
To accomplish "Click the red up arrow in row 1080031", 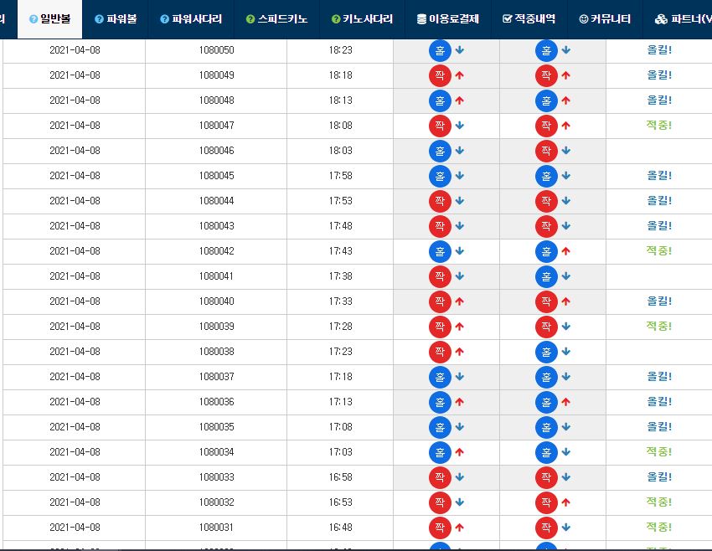I will pyautogui.click(x=460, y=528).
